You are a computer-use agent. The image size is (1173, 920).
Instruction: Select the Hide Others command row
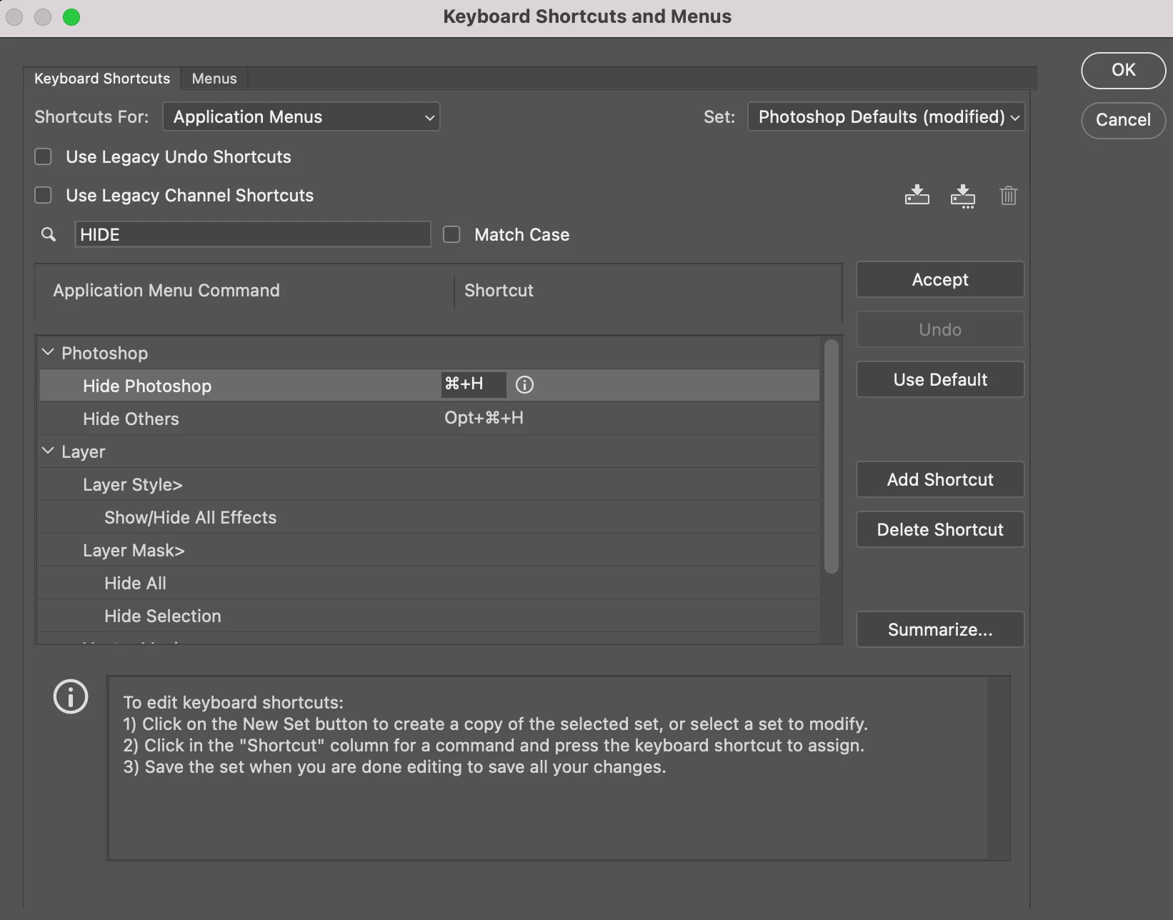(x=429, y=419)
